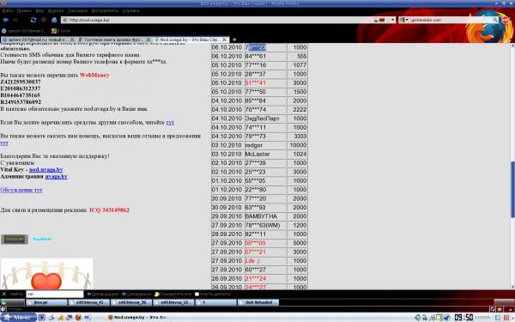The image size is (515, 322).
Task: Open the search engine selector dropdown
Action: tap(403, 20)
